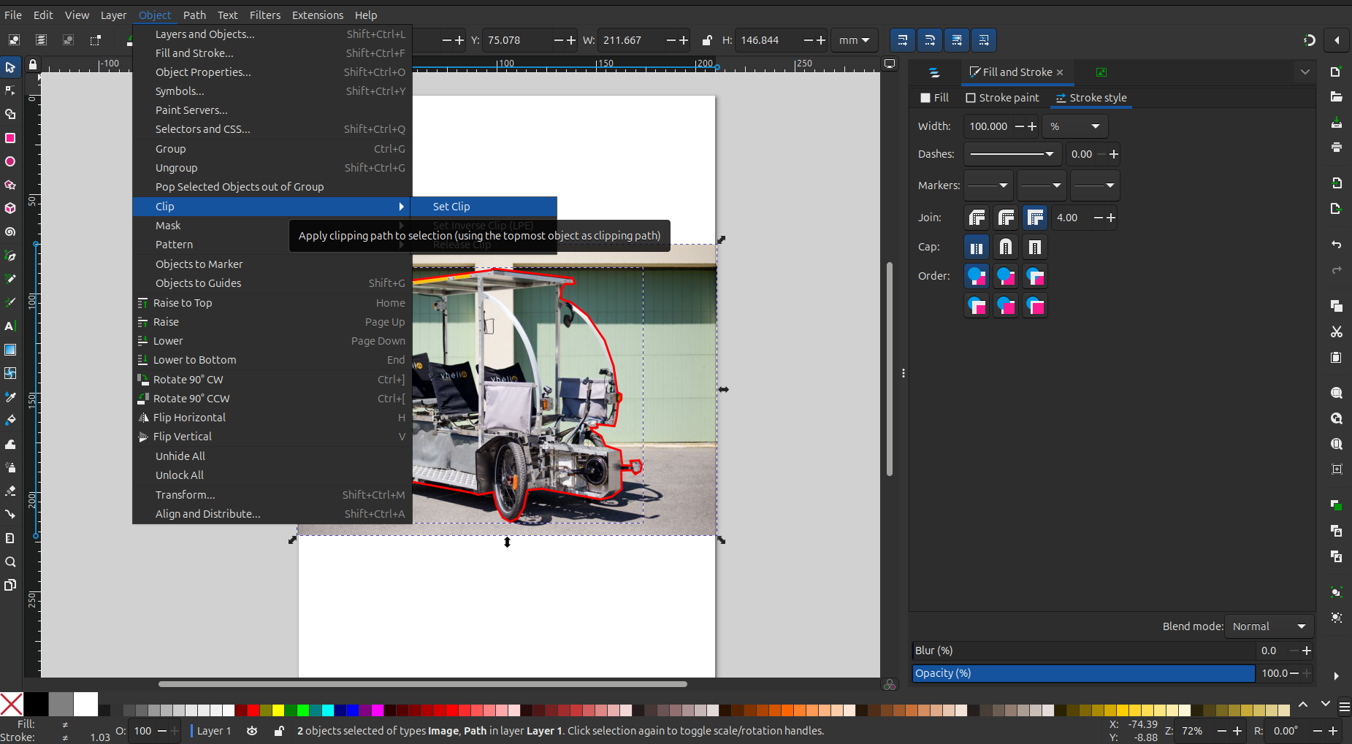
Task: Adjust the Opacity (%) slider bar
Action: pyautogui.click(x=1084, y=673)
